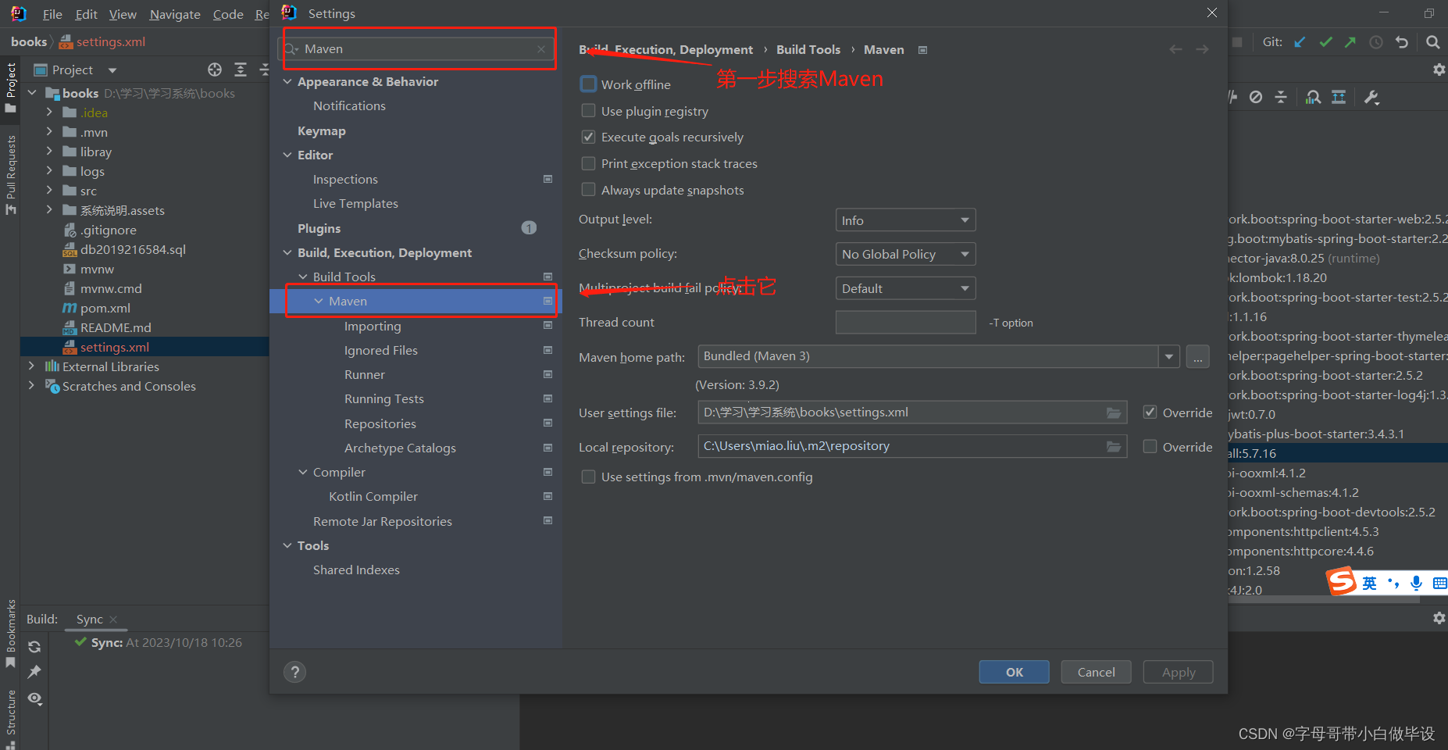Click the Build panel gear icon
This screenshot has width=1448, height=750.
[x=1439, y=618]
